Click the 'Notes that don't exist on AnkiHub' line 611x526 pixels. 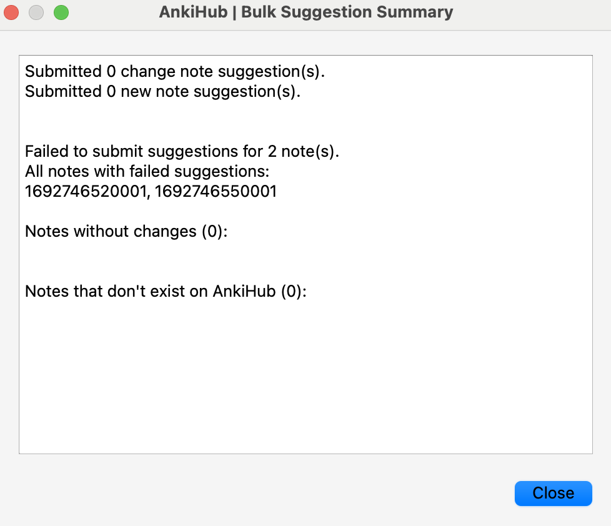166,292
